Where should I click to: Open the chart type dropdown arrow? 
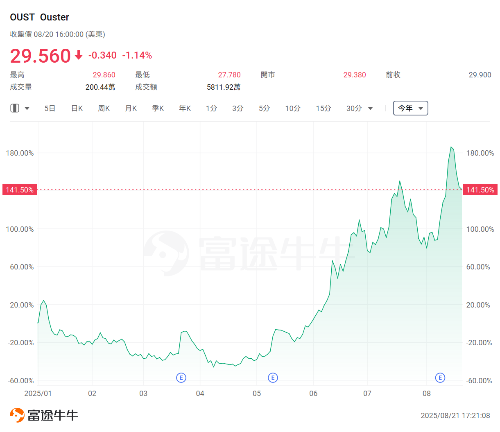click(x=27, y=108)
